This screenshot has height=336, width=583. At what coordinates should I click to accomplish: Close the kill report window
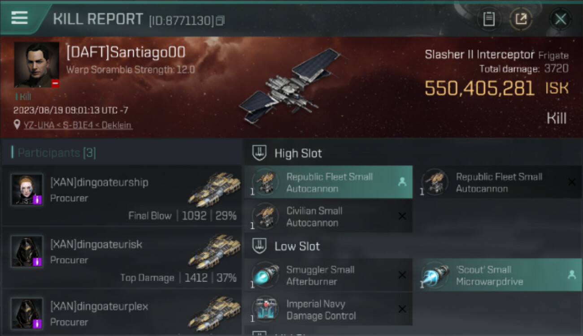click(561, 19)
